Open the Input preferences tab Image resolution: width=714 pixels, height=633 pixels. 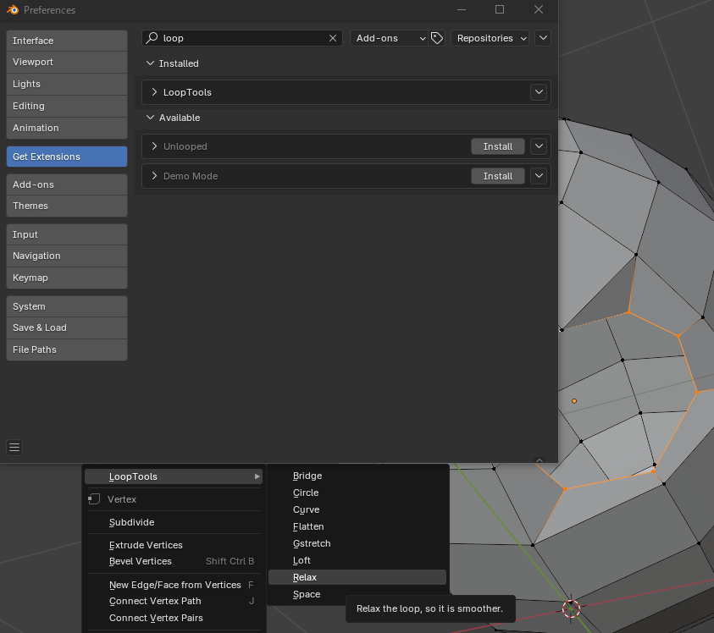pyautogui.click(x=67, y=234)
